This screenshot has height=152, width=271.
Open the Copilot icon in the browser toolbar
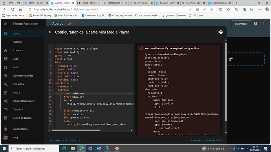(267, 9)
